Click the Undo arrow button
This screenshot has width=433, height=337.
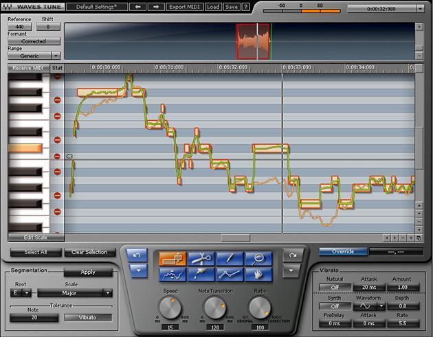(x=137, y=255)
